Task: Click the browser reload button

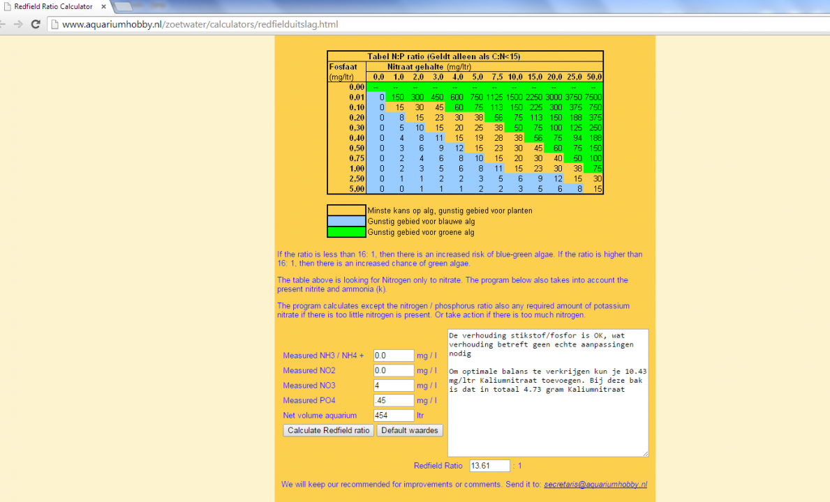Action: (36, 24)
